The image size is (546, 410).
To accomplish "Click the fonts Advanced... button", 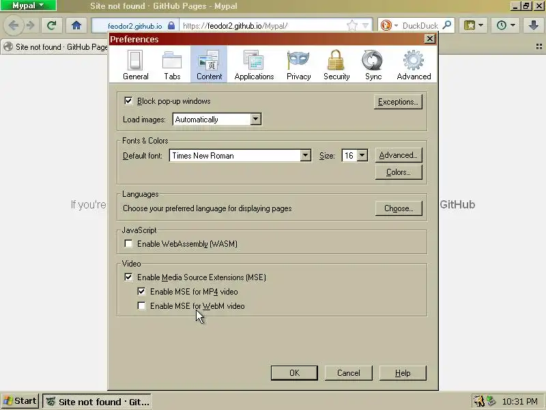I will pos(399,155).
